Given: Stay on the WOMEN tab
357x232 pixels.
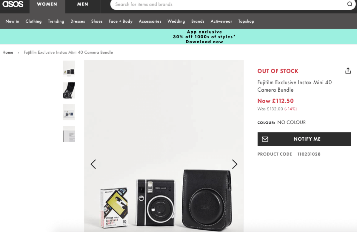Looking at the screenshot, I should 47,4.
